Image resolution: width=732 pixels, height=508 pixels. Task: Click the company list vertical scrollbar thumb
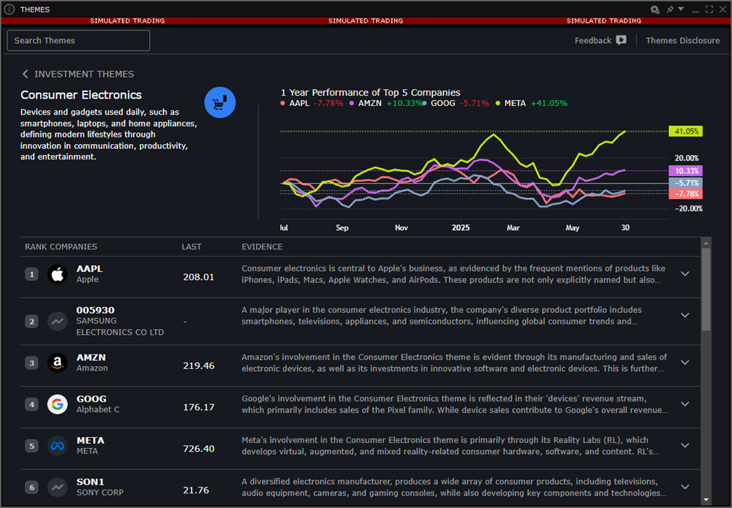pos(706,289)
